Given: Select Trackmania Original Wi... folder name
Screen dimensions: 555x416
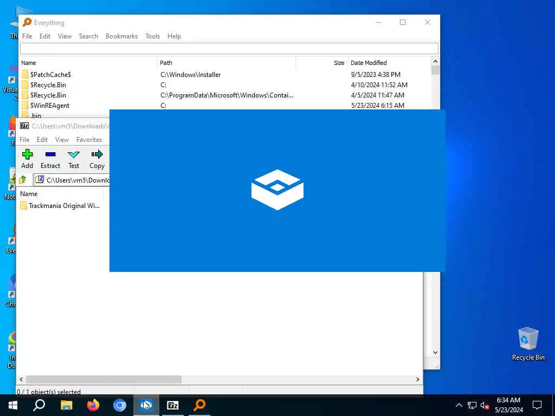Looking at the screenshot, I should [x=64, y=206].
